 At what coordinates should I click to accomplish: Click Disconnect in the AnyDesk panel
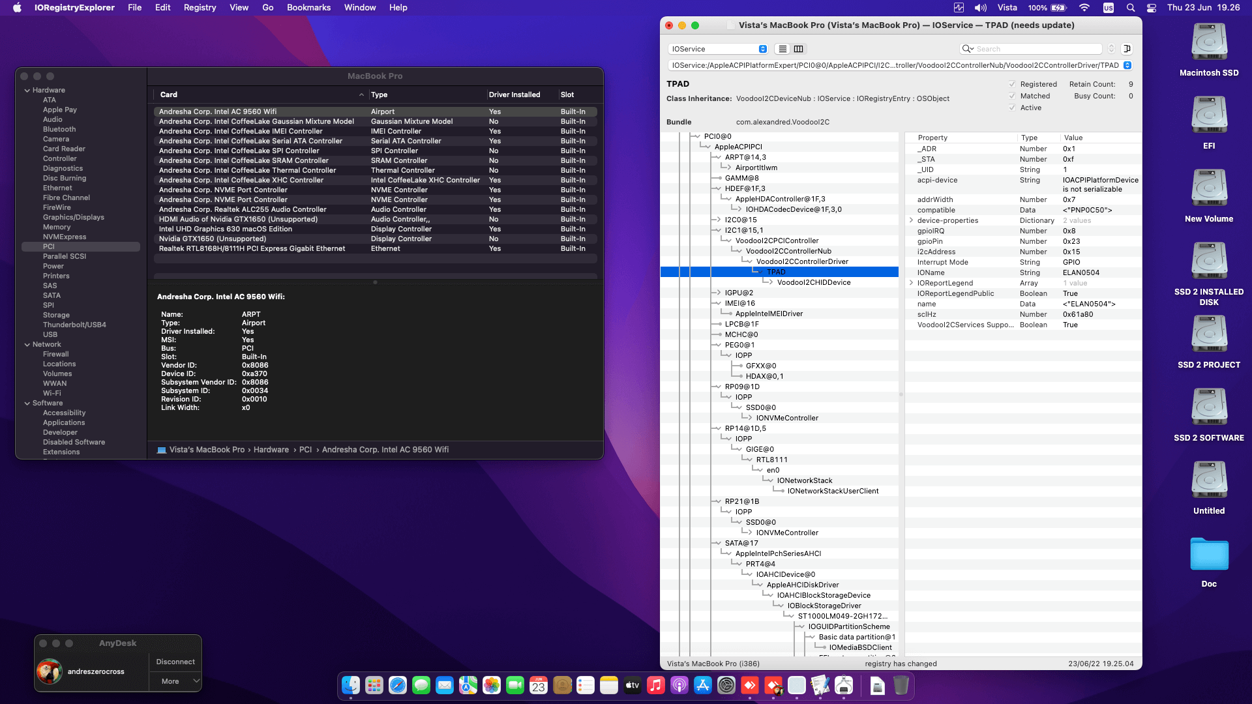pos(175,662)
